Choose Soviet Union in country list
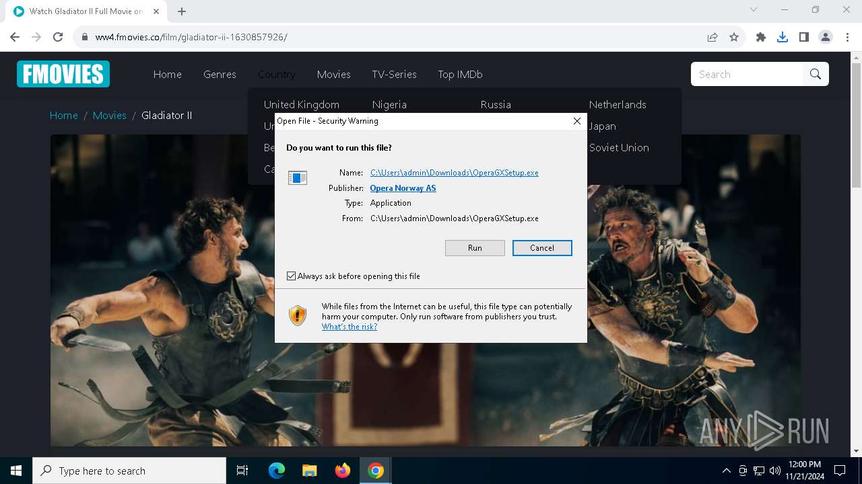Image resolution: width=862 pixels, height=484 pixels. [619, 148]
